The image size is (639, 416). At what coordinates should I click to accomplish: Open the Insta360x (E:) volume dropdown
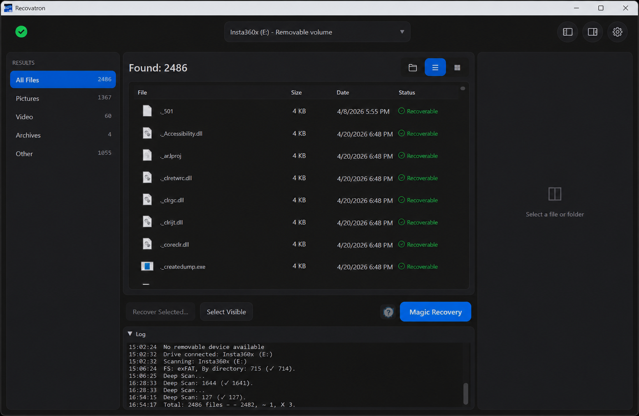[x=317, y=32]
